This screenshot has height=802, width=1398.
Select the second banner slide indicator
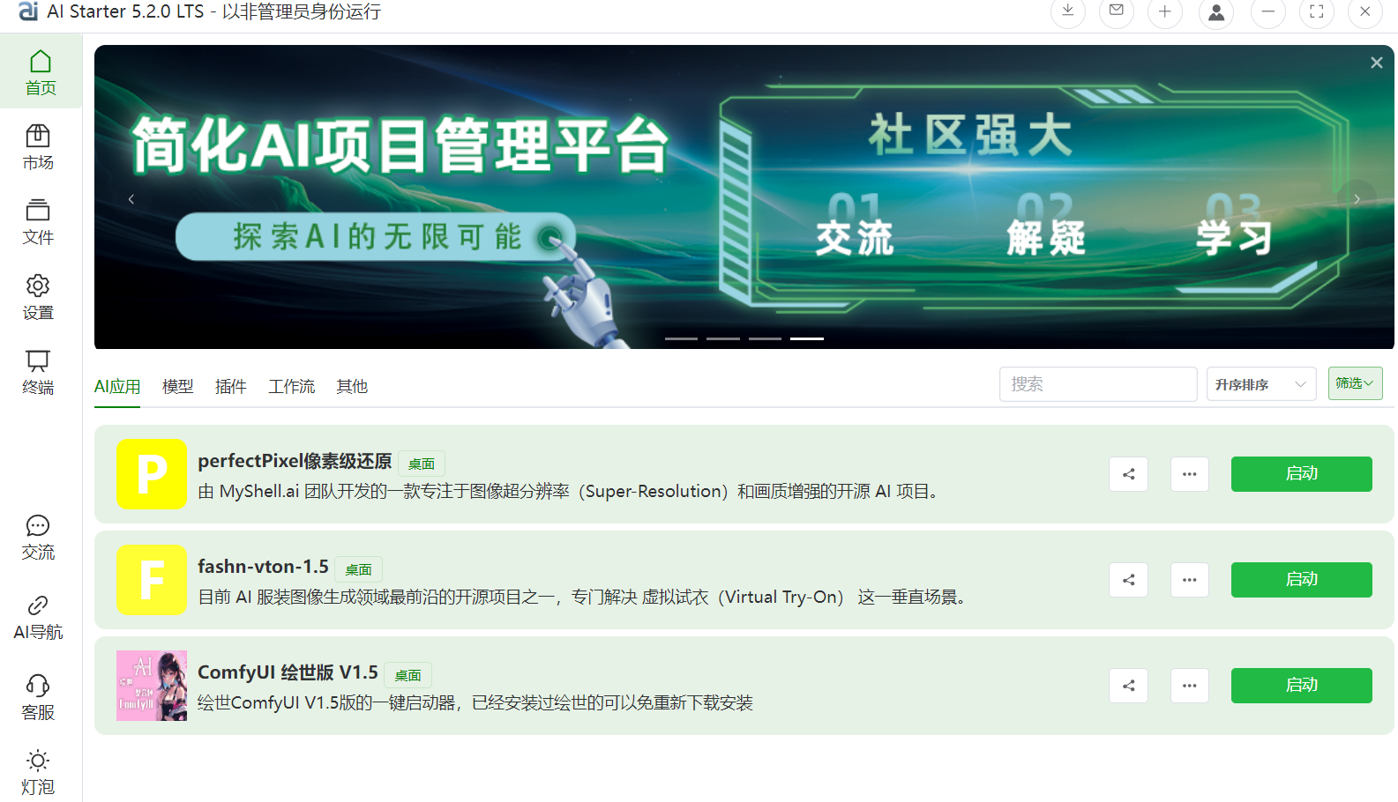point(723,338)
